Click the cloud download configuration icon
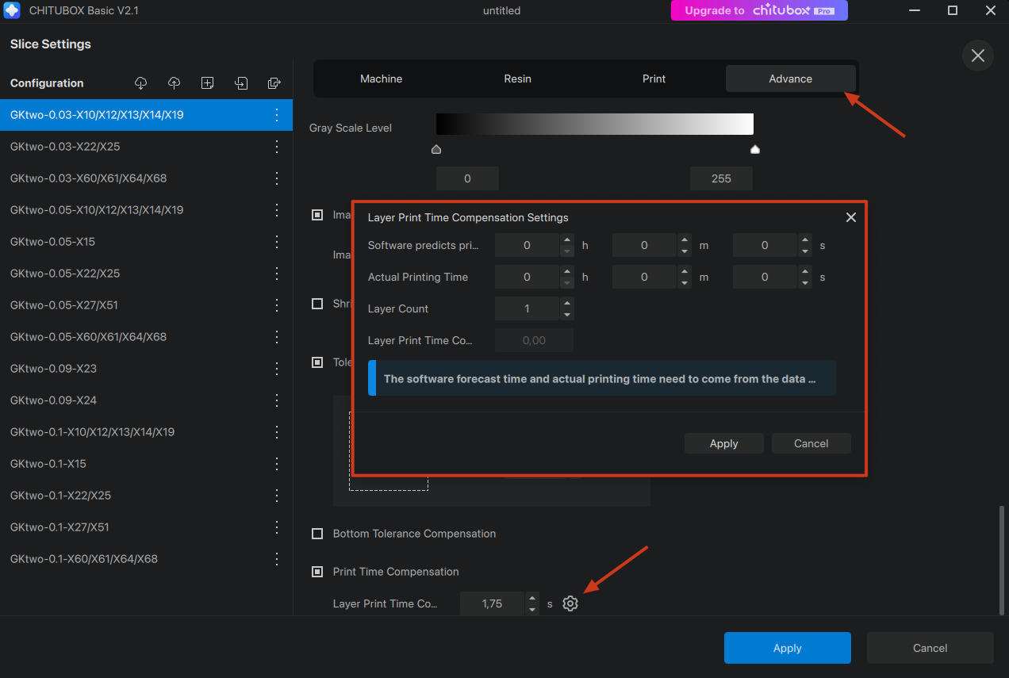This screenshot has height=678, width=1009. (141, 83)
